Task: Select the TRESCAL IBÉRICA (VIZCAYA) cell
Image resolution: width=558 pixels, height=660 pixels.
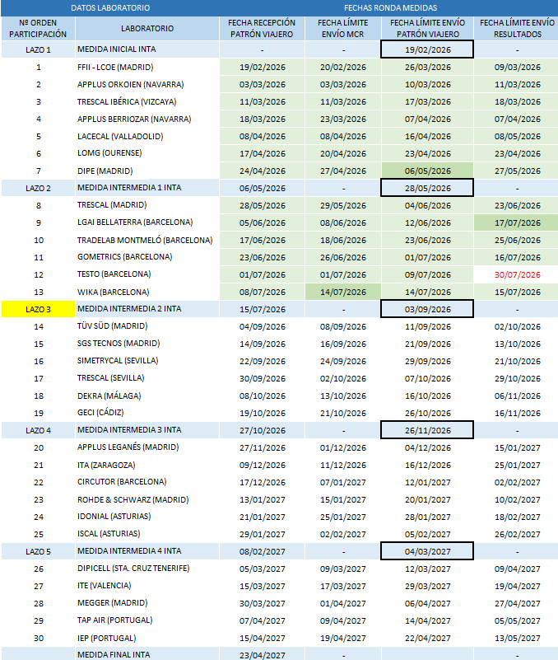Action: click(147, 101)
